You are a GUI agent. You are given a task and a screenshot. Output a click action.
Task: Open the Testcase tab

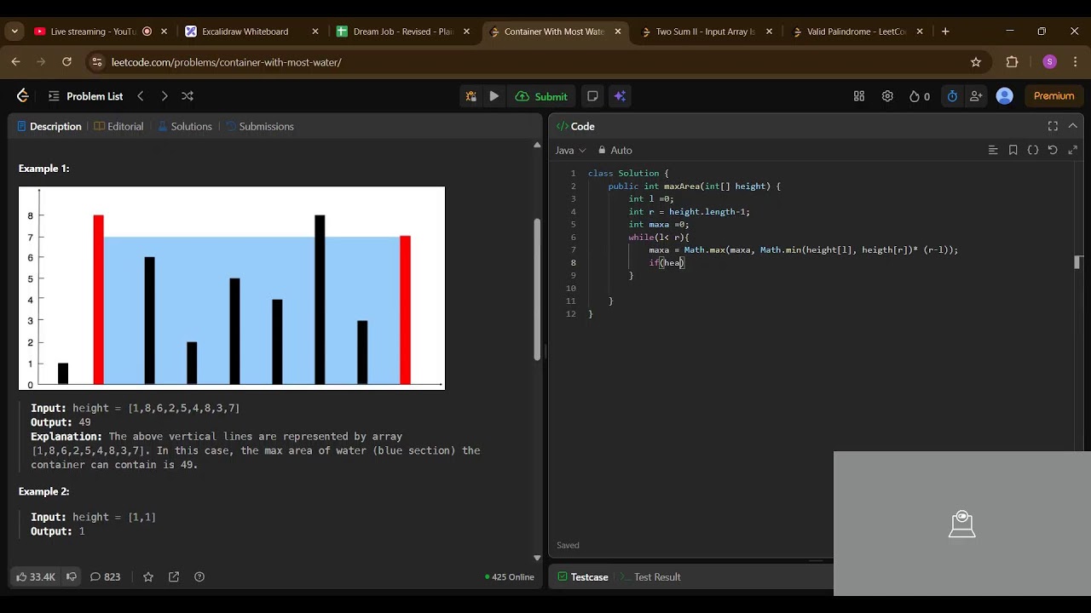coord(583,576)
